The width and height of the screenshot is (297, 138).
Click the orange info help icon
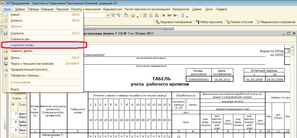coord(133,16)
